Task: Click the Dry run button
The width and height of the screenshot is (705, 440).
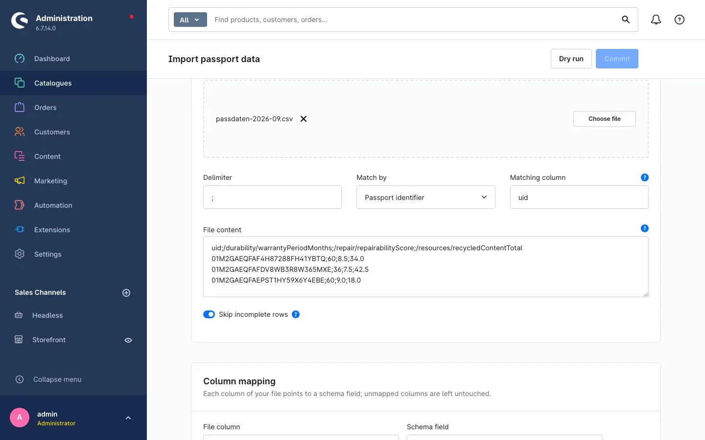Action: point(571,59)
